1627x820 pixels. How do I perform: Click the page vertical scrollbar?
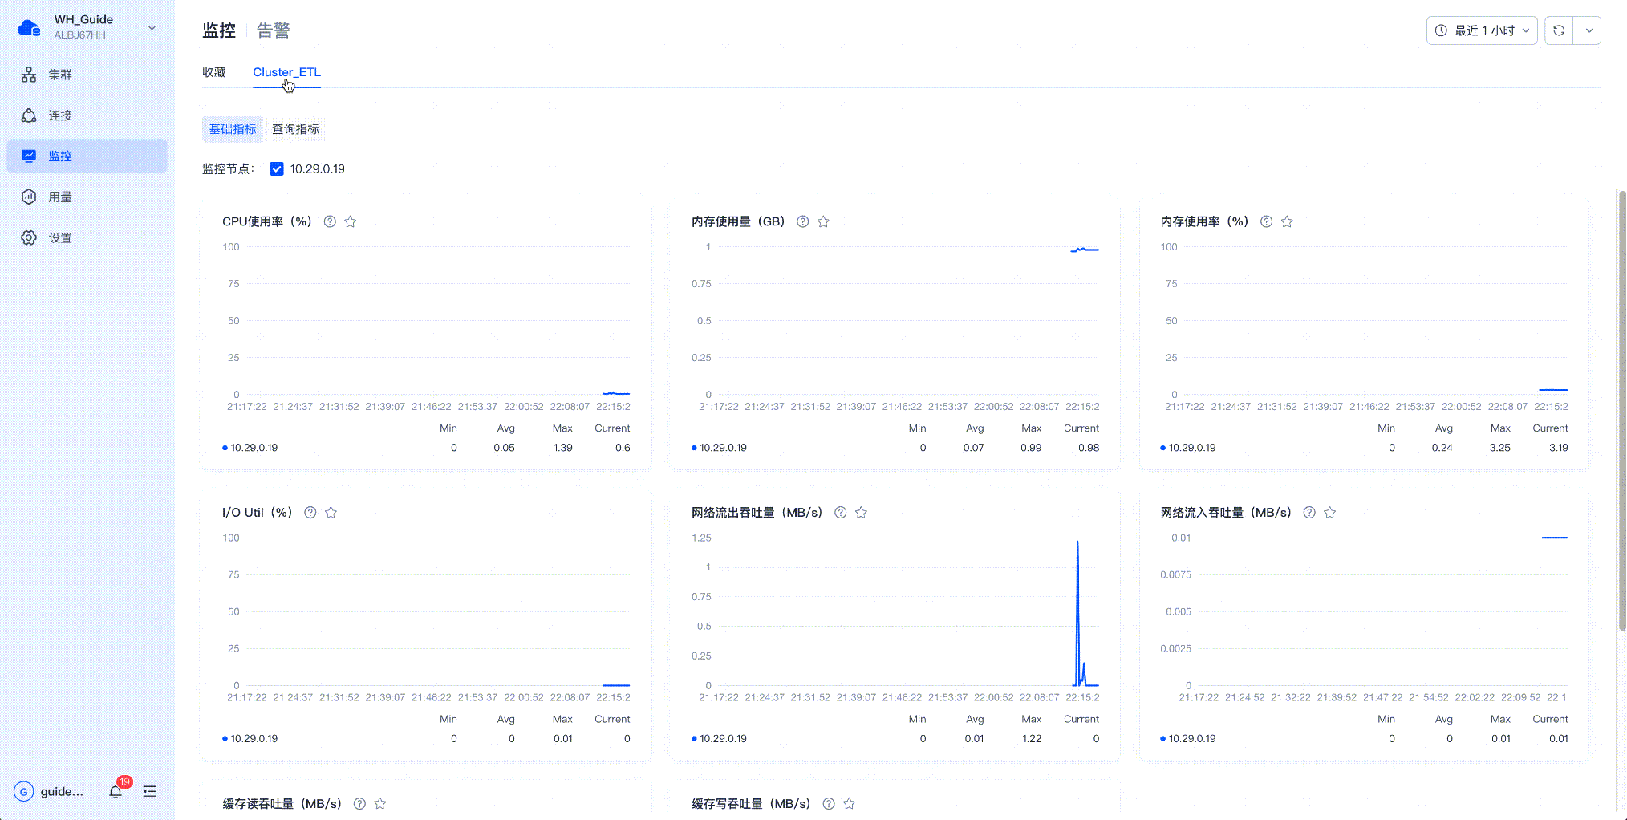pyautogui.click(x=1621, y=409)
